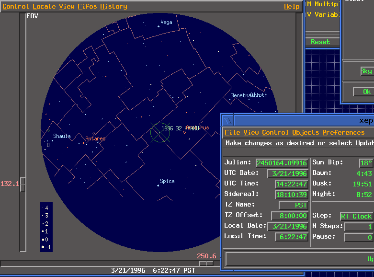
Task: Click the Sun Dip 18° field
Action: 366,163
